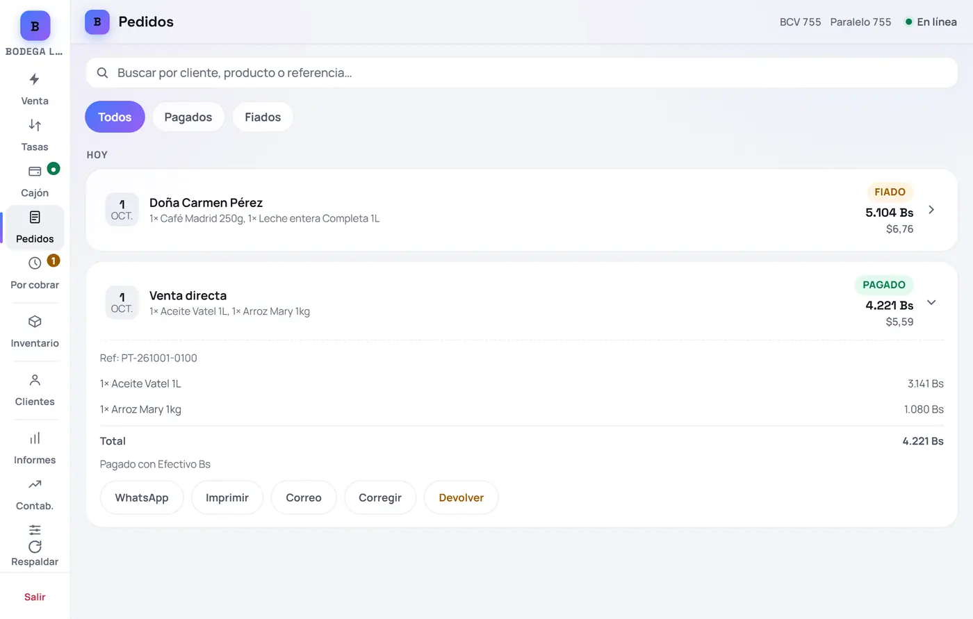This screenshot has width=973, height=619.
Task: Click the Respaldar backup icon
Action: 35,547
